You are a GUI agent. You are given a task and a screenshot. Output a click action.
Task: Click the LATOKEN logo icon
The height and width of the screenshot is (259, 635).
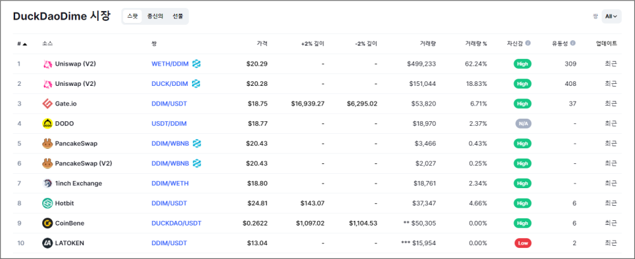click(47, 243)
